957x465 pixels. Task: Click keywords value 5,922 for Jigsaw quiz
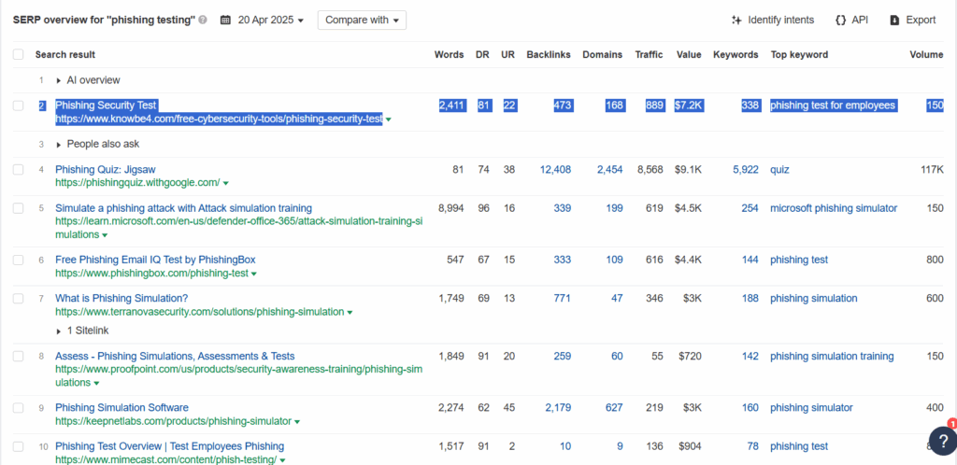[746, 169]
